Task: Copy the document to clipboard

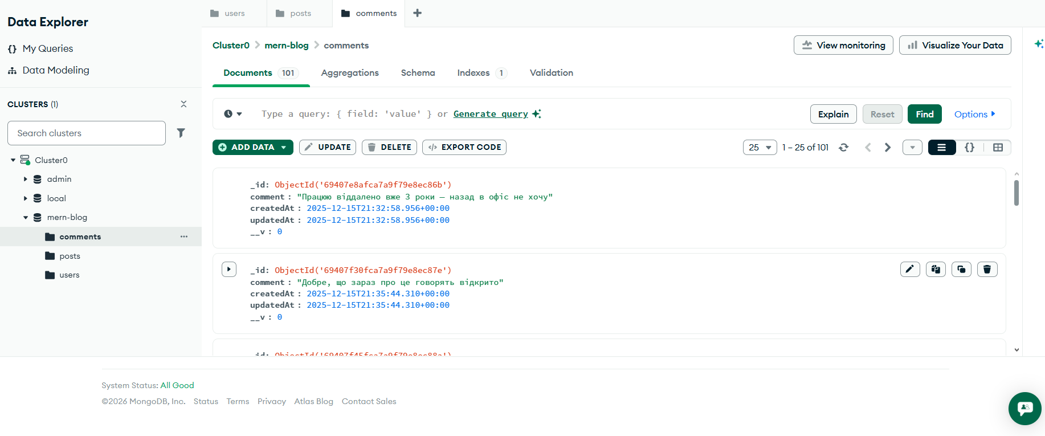Action: click(x=936, y=269)
